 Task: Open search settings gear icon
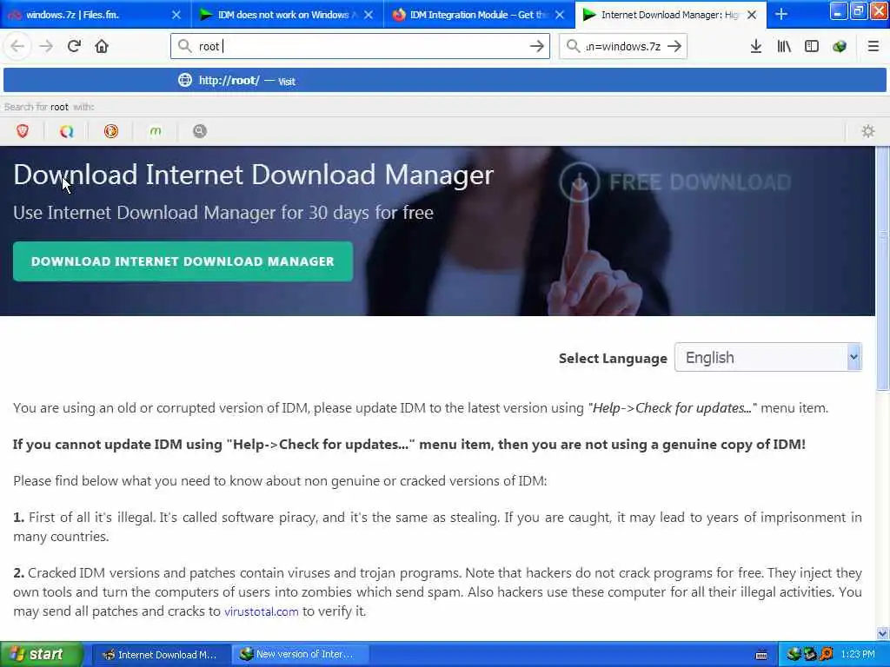point(868,131)
